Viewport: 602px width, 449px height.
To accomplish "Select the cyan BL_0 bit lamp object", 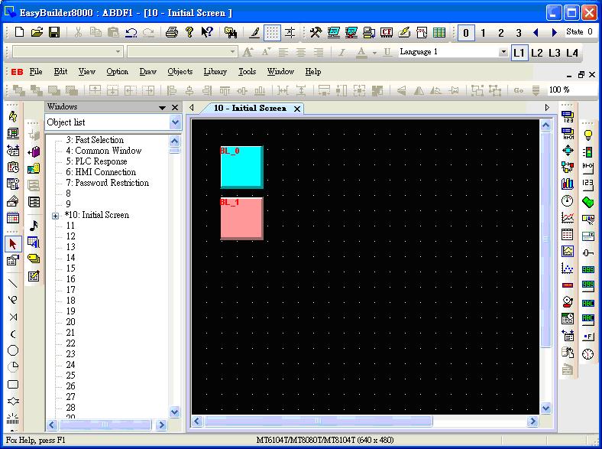I will [242, 167].
